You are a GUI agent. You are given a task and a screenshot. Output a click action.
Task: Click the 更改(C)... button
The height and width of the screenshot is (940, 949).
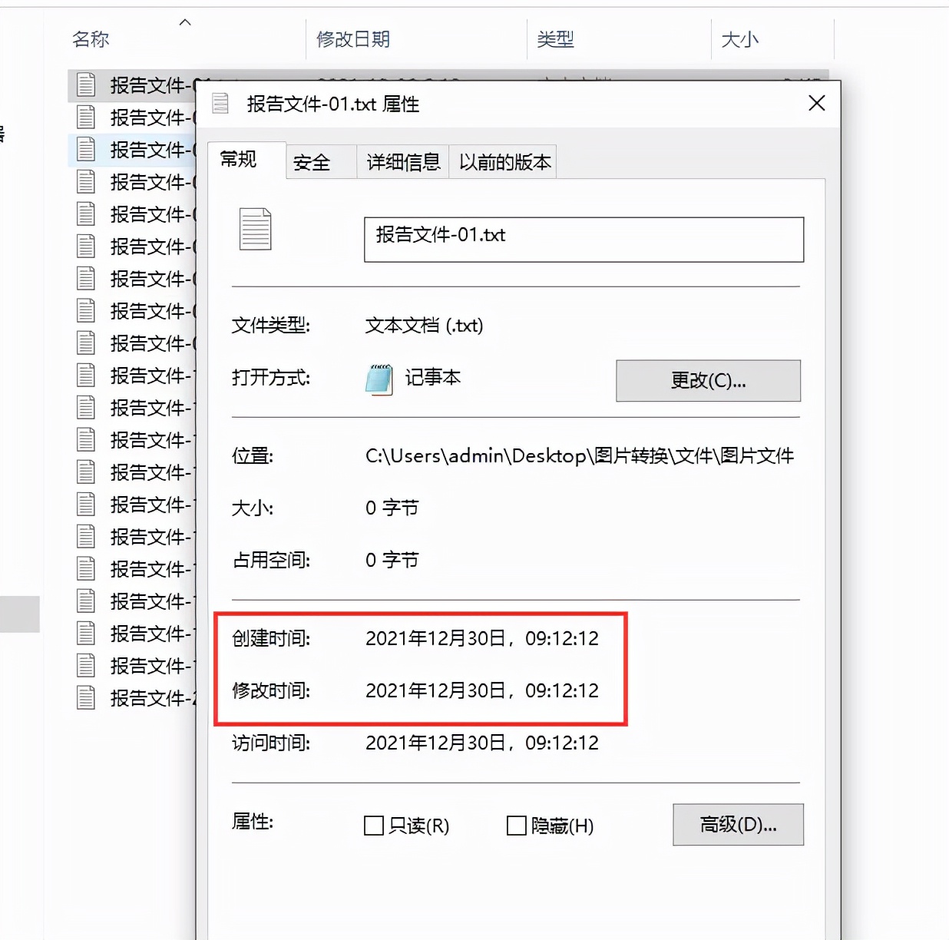point(708,380)
